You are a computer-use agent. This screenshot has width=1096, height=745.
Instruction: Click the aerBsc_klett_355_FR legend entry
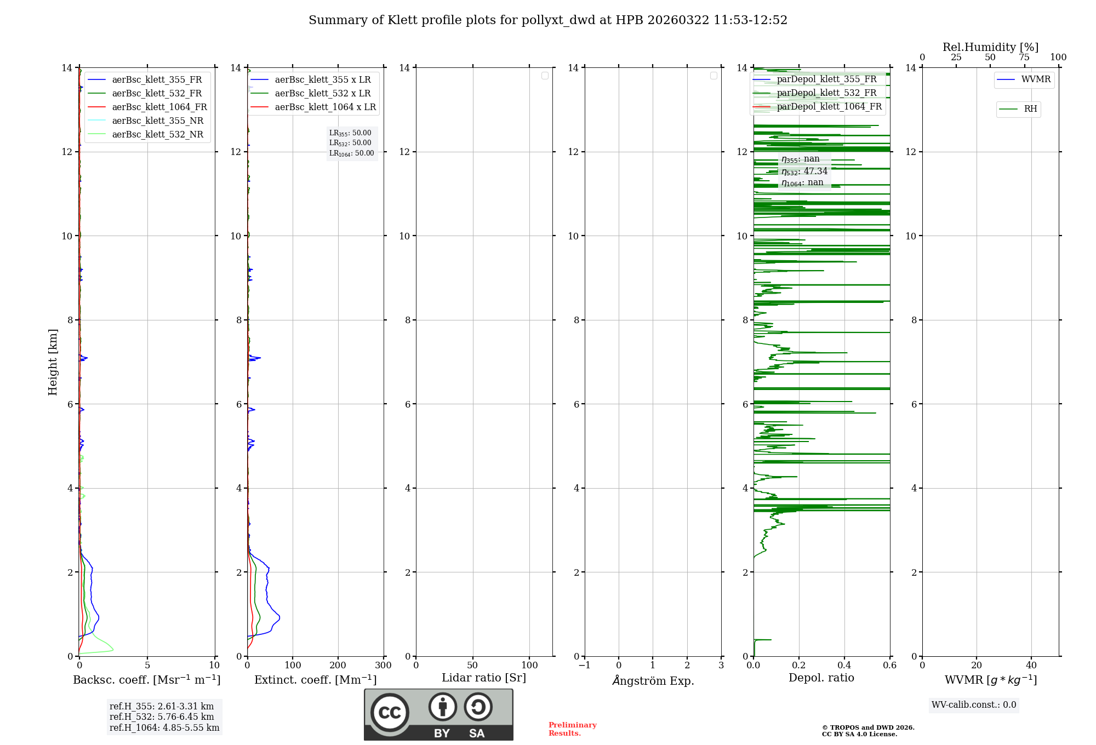point(157,79)
